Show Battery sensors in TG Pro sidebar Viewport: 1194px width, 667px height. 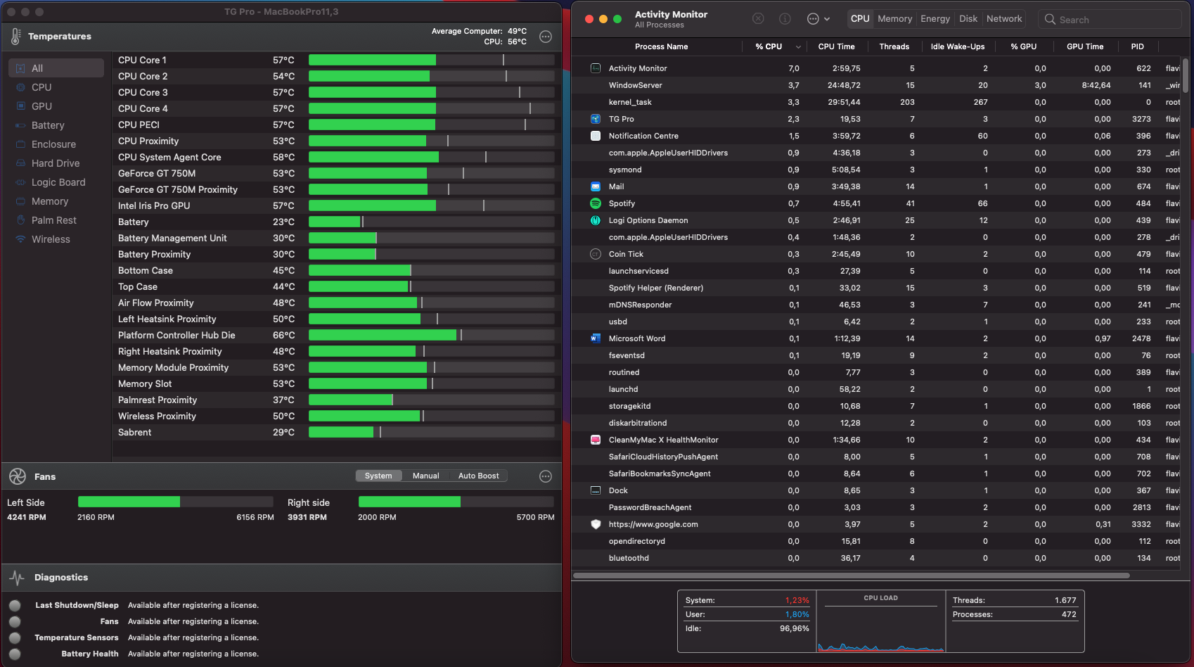[56, 125]
